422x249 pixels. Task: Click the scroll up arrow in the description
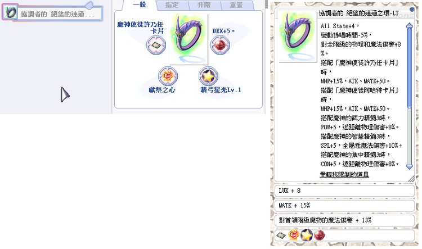(410, 25)
